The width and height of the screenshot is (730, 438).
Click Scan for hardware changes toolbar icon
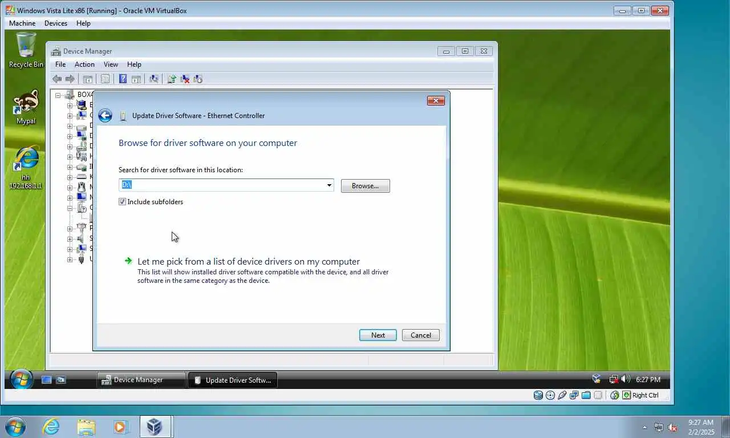(154, 79)
